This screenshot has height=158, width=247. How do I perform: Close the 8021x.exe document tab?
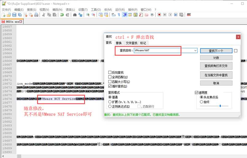click(x=21, y=21)
